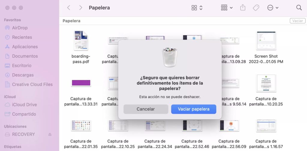Screen dimensions: 307x151
Task: Expand the more actions ellipsis menu
Action: tap(273, 8)
